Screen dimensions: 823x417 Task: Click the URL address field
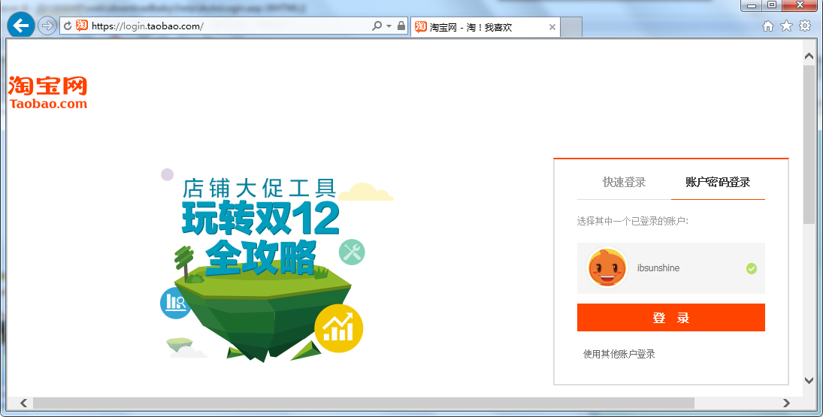click(x=225, y=26)
